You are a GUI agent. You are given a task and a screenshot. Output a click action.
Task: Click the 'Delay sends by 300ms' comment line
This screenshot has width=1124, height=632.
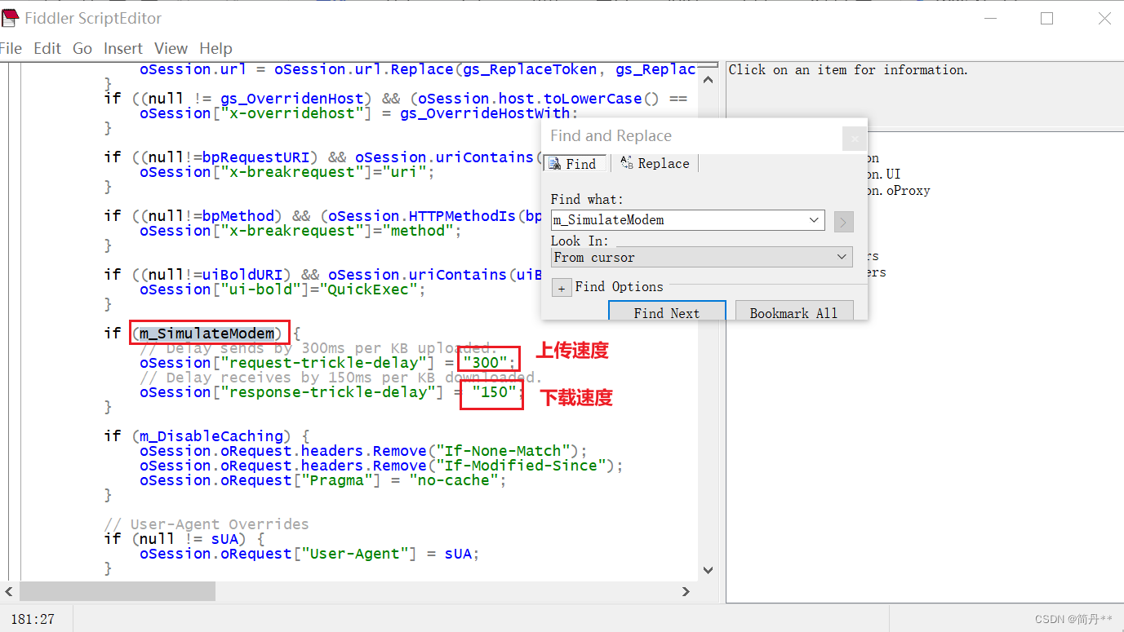click(x=318, y=348)
